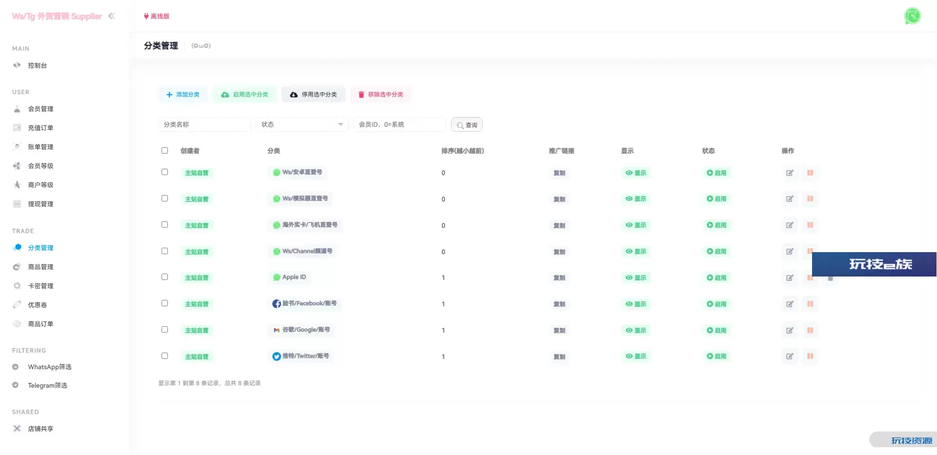This screenshot has height=455, width=937.
Task: Click 排序(越小越前) column header
Action: [463, 151]
